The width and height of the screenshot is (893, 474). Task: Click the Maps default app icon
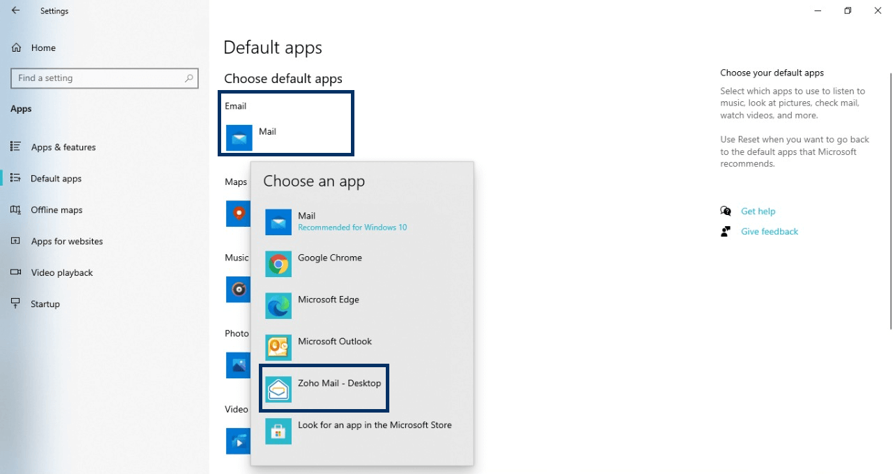238,214
